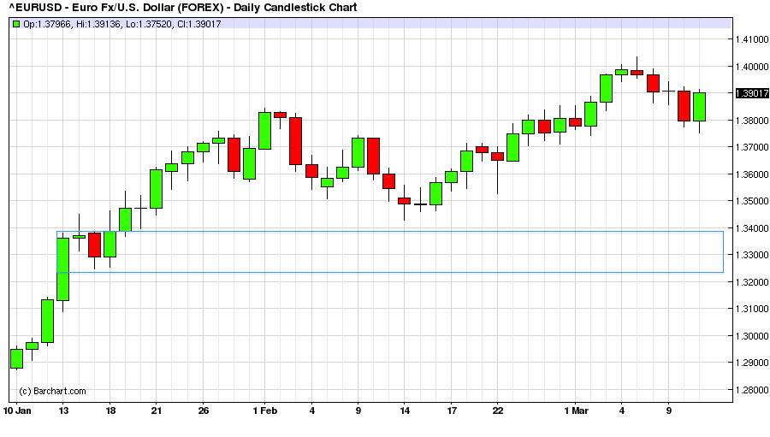
Task: Click the 1.32000 price axis label
Action: coord(752,282)
